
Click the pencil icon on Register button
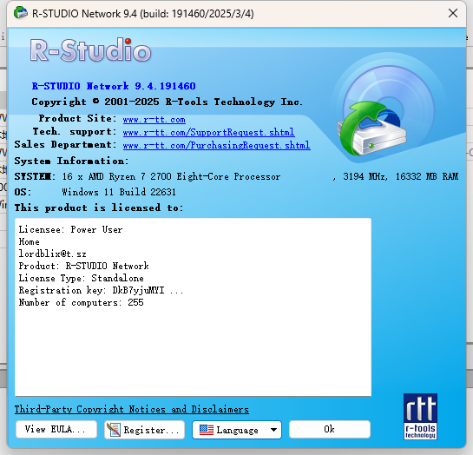point(114,430)
